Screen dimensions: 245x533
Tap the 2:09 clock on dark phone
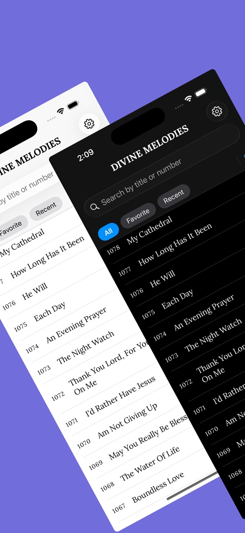(x=86, y=155)
